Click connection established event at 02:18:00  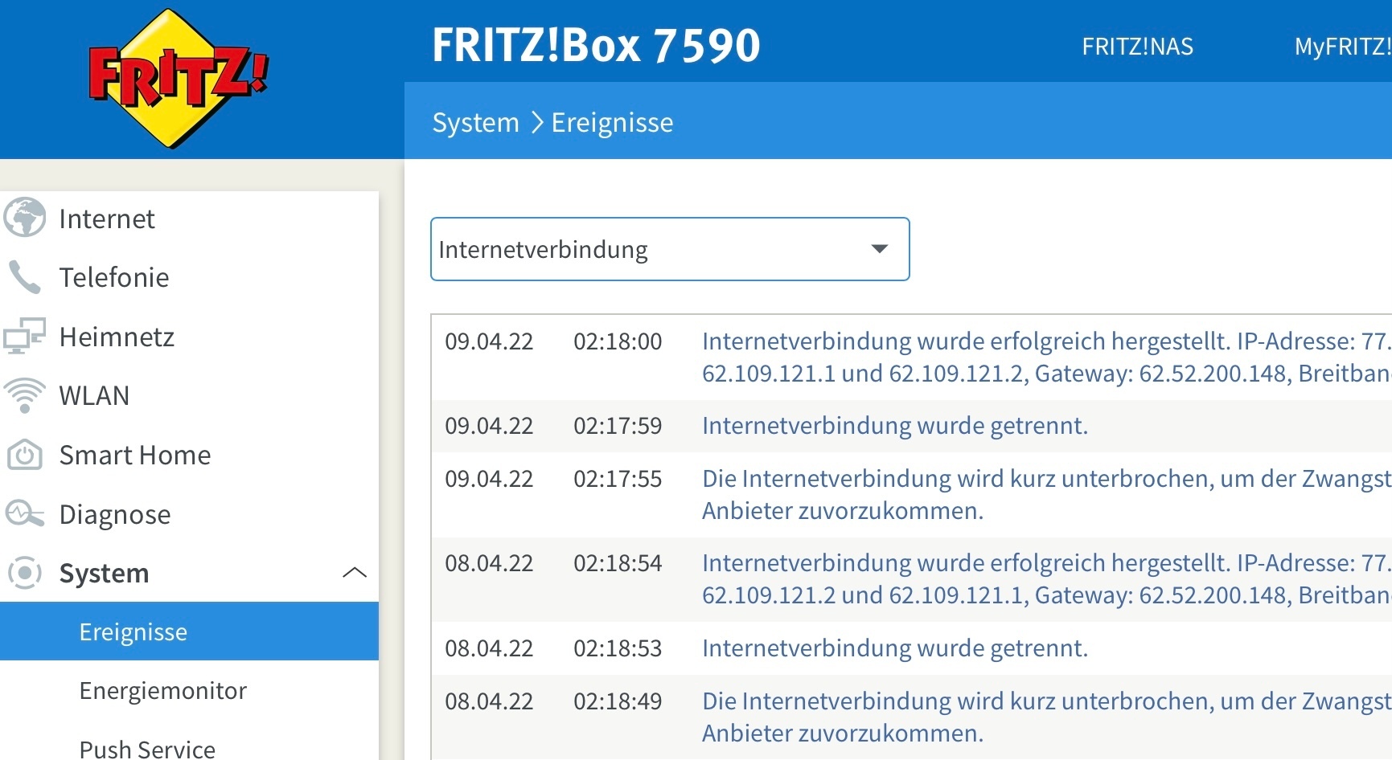click(1047, 358)
